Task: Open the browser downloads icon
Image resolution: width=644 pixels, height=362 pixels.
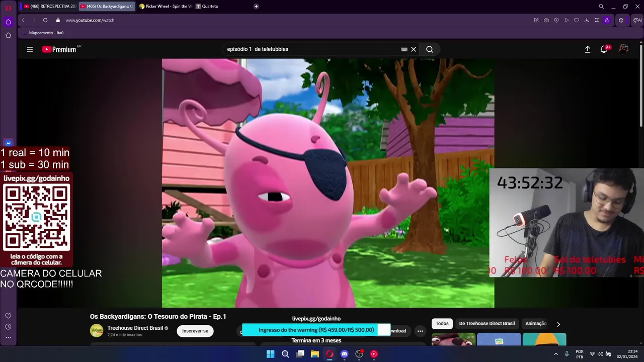Action: [587, 20]
